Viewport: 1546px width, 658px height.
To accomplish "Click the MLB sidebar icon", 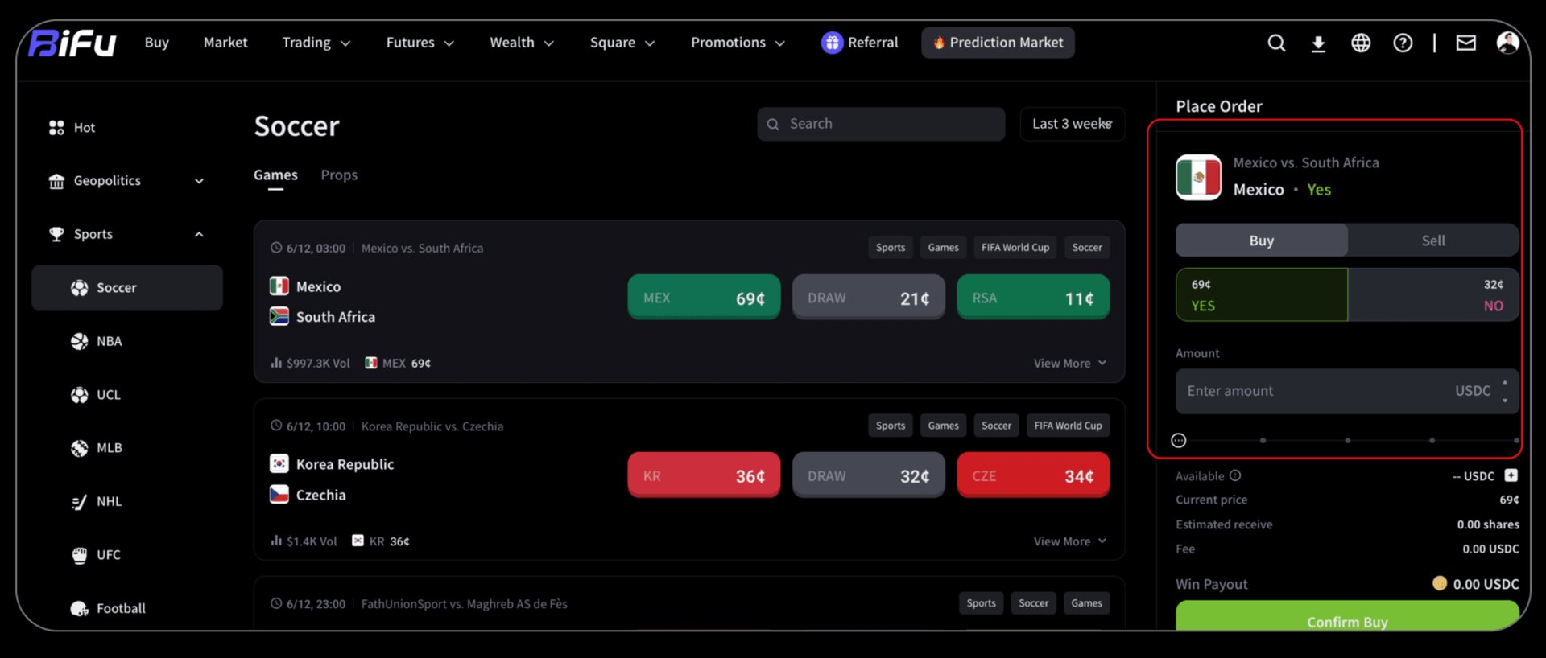I will [x=79, y=448].
